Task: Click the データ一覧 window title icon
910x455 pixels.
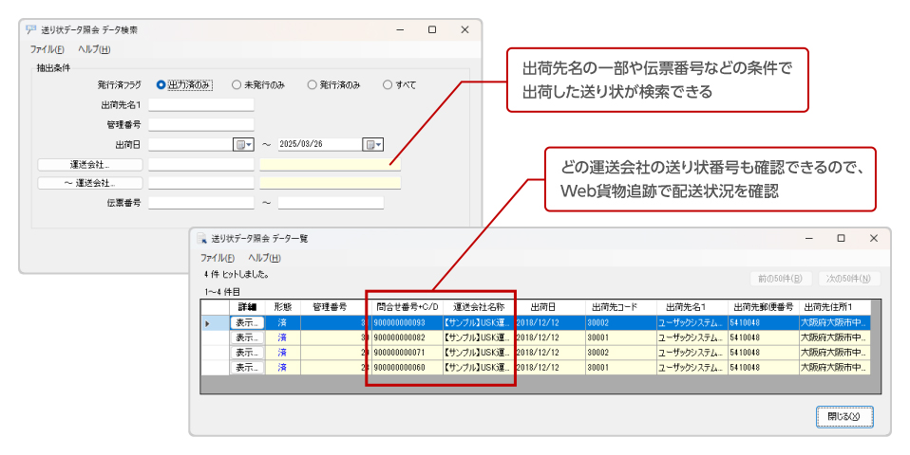Action: (x=201, y=239)
